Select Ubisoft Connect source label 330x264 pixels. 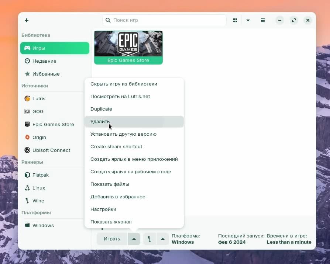tap(51, 150)
